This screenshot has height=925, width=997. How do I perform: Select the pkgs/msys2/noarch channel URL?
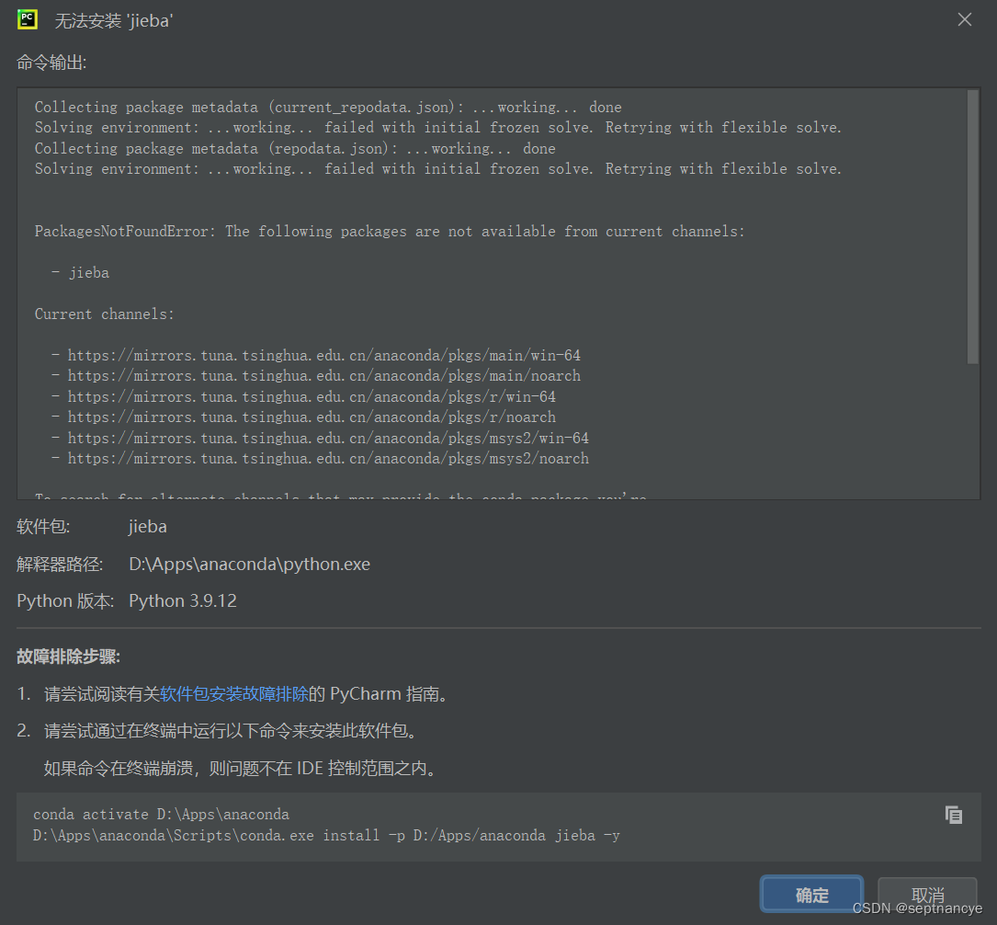(x=328, y=458)
